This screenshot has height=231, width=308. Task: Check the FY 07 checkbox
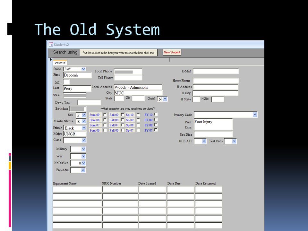pyautogui.click(x=156, y=130)
